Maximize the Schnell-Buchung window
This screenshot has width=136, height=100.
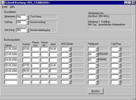[x=129, y=3]
